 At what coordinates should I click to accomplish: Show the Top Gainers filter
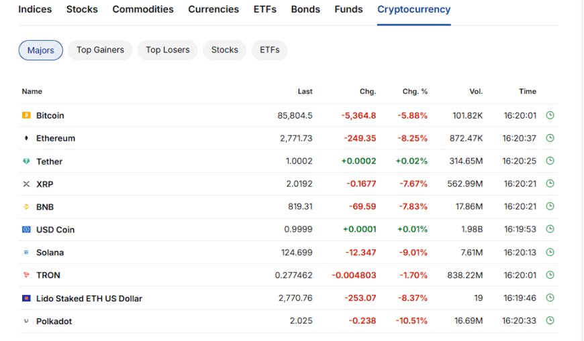click(x=100, y=50)
